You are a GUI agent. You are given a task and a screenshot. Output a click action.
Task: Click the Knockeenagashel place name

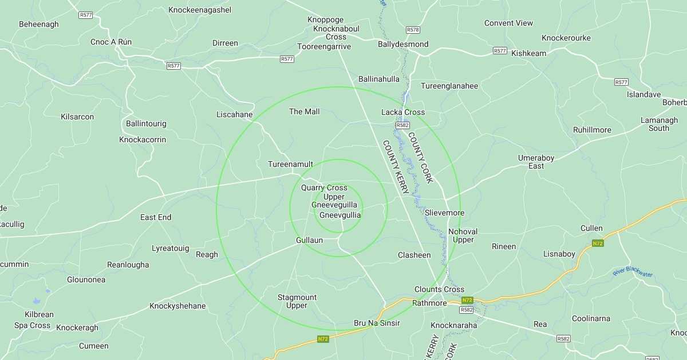(x=200, y=10)
